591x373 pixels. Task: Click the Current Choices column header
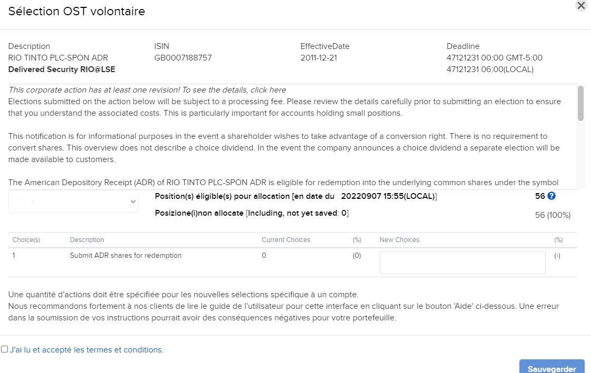pos(285,240)
